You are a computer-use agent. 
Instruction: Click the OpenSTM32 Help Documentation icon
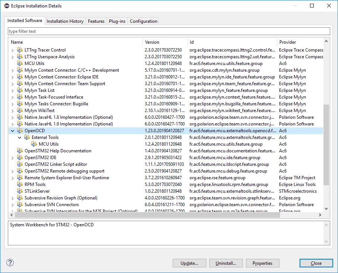(x=20, y=151)
